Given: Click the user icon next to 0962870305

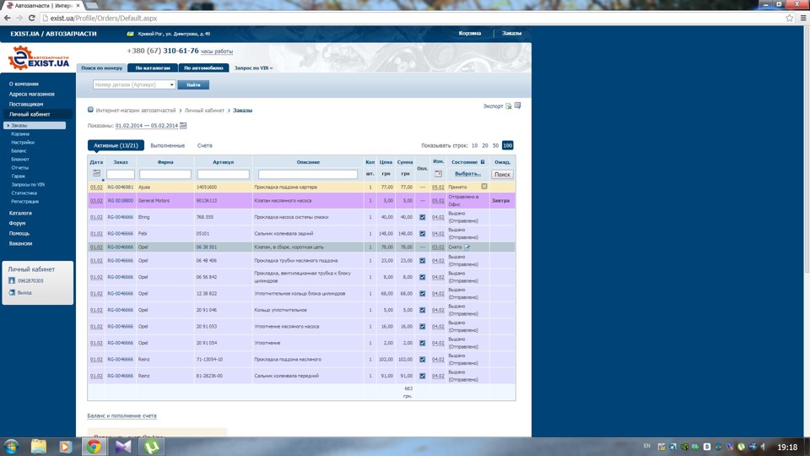Looking at the screenshot, I should (12, 280).
